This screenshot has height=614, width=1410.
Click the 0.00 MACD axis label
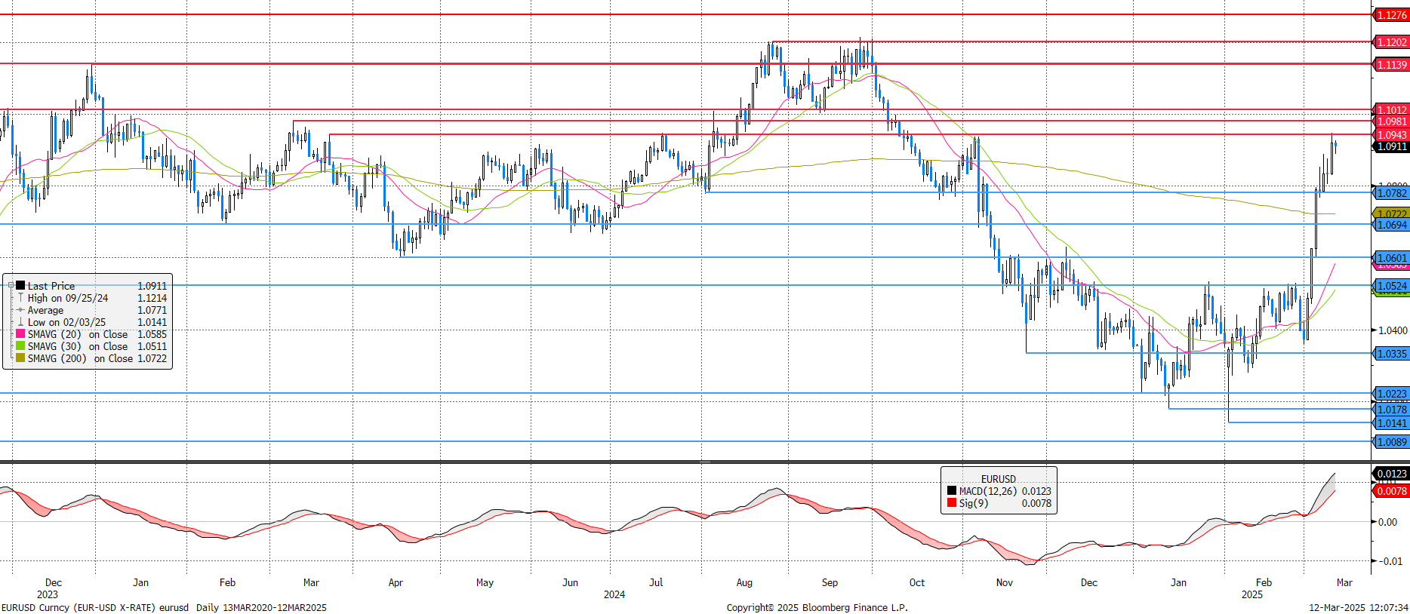click(1387, 522)
